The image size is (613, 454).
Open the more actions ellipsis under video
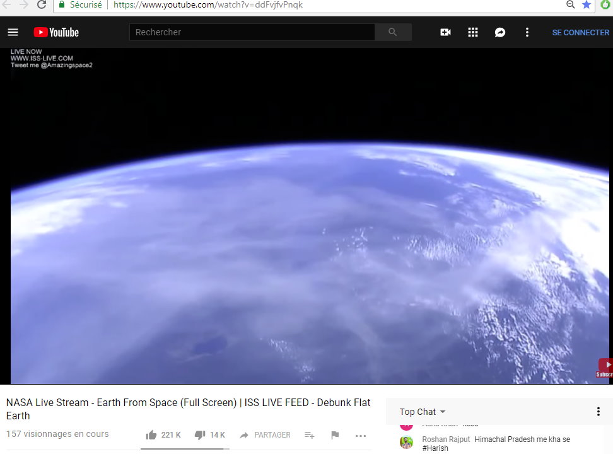361,436
